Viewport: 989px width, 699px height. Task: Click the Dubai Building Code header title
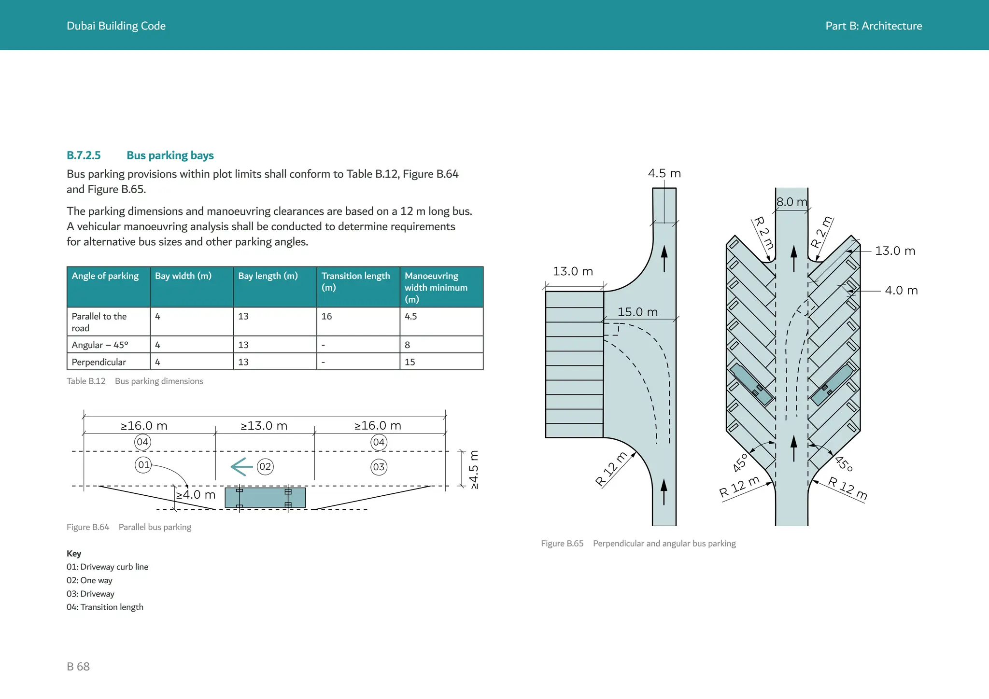[x=116, y=26]
